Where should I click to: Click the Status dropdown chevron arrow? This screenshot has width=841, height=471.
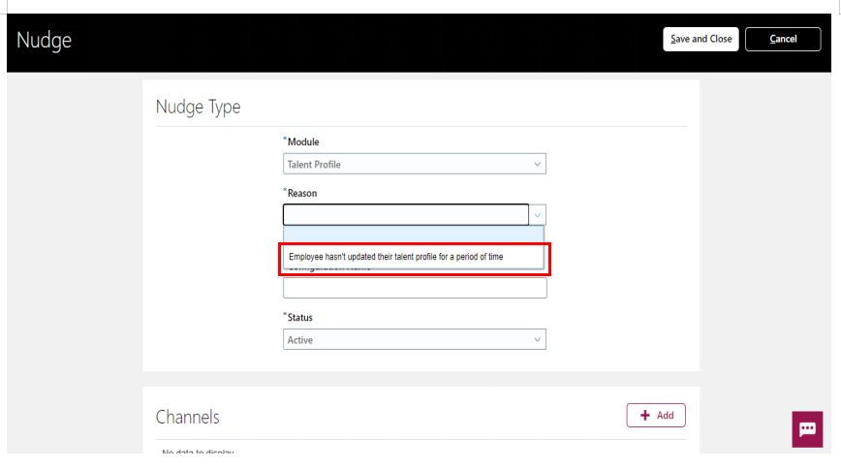click(537, 339)
